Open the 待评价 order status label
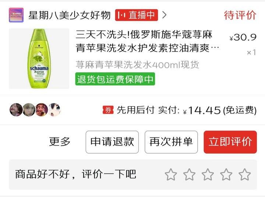Image resolution: width=265 pixels, height=197 pixels. (x=240, y=15)
